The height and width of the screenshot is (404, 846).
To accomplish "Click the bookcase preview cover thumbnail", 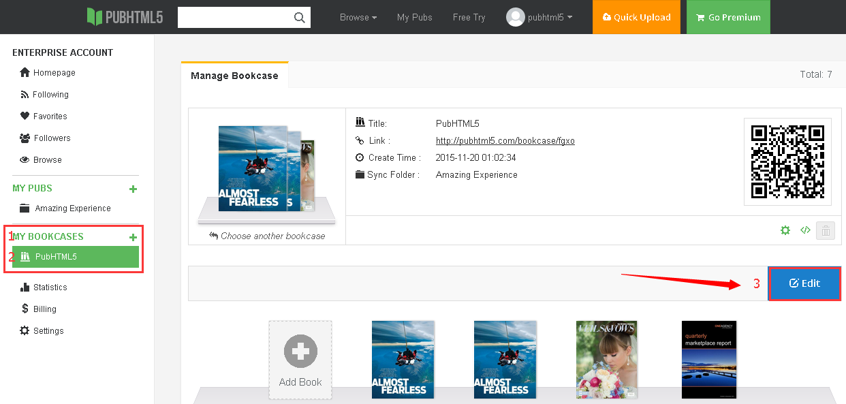I will click(266, 168).
